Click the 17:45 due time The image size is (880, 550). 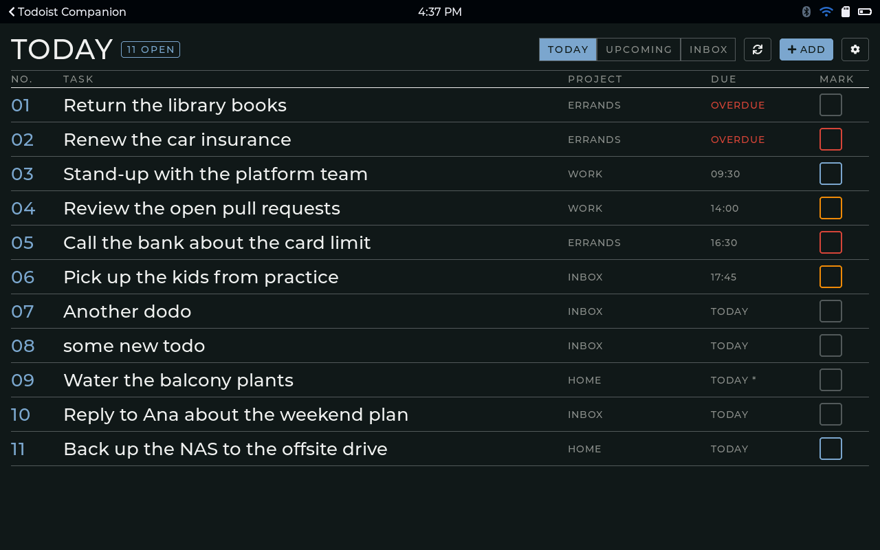tap(724, 277)
